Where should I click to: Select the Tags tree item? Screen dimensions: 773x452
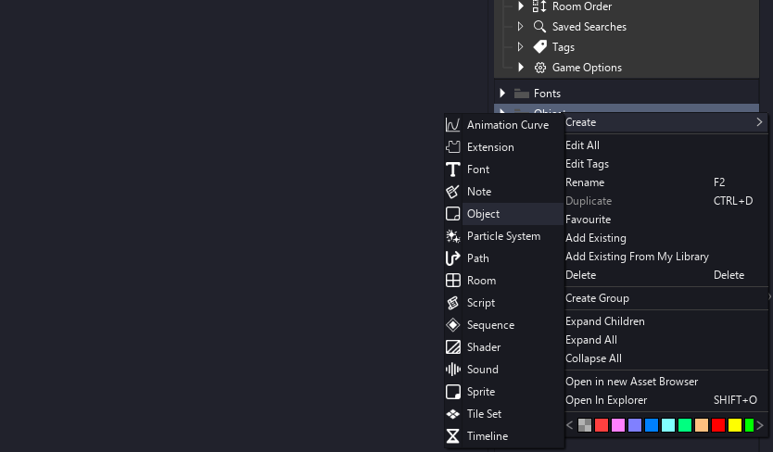coord(563,47)
